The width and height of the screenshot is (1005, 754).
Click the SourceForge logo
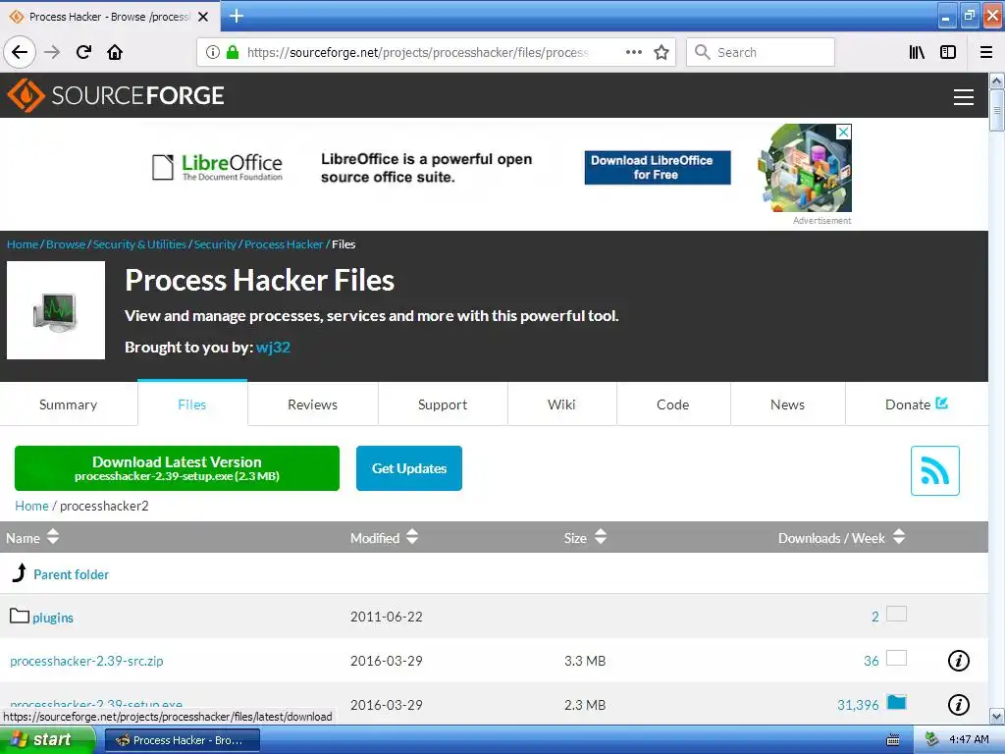coord(116,95)
